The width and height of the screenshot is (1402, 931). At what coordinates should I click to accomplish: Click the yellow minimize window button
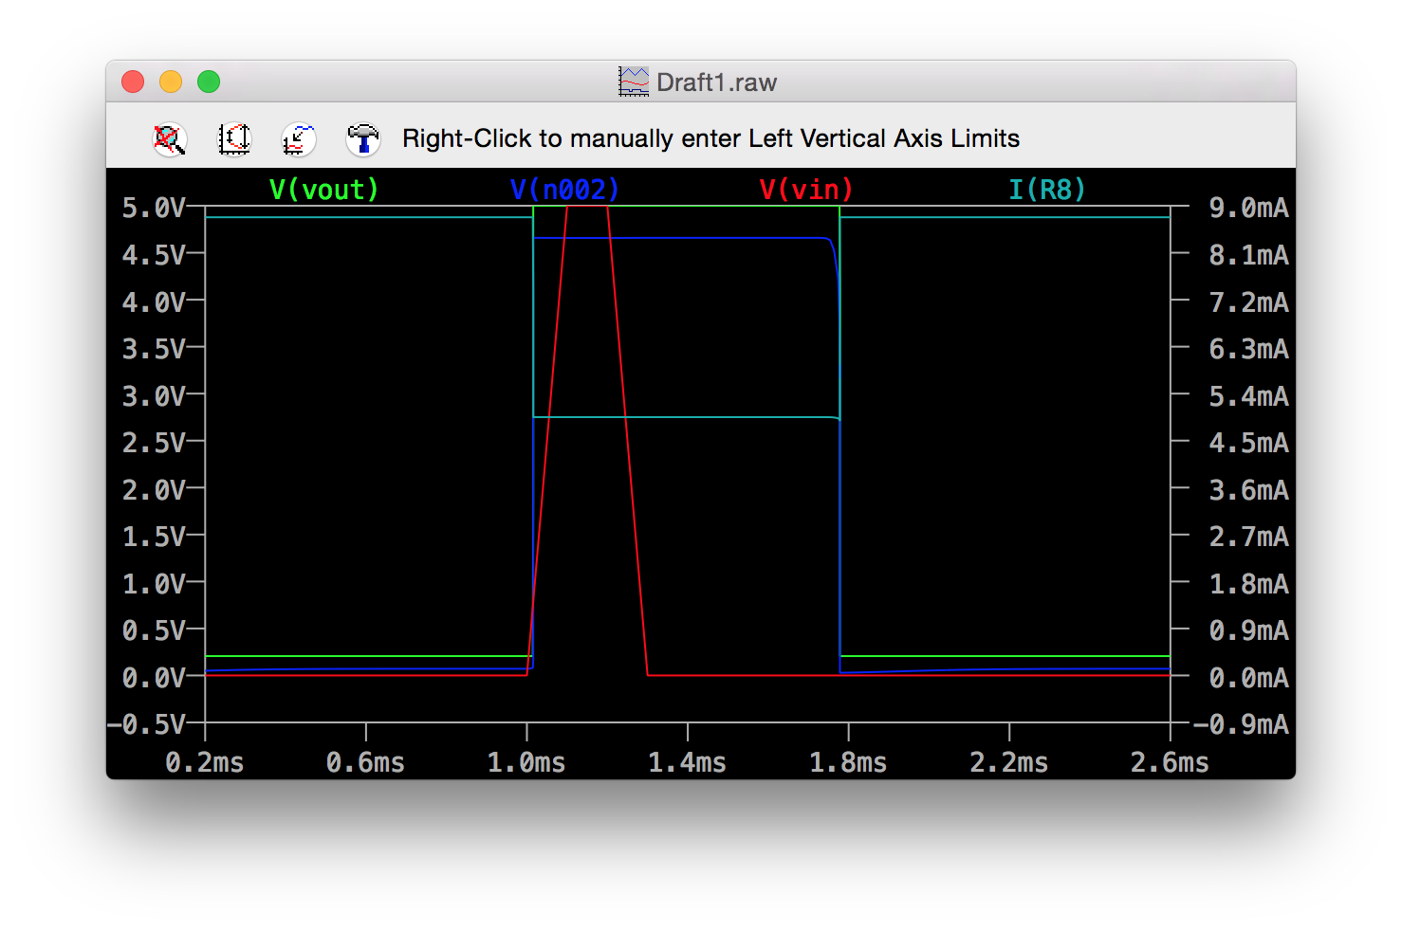point(171,82)
